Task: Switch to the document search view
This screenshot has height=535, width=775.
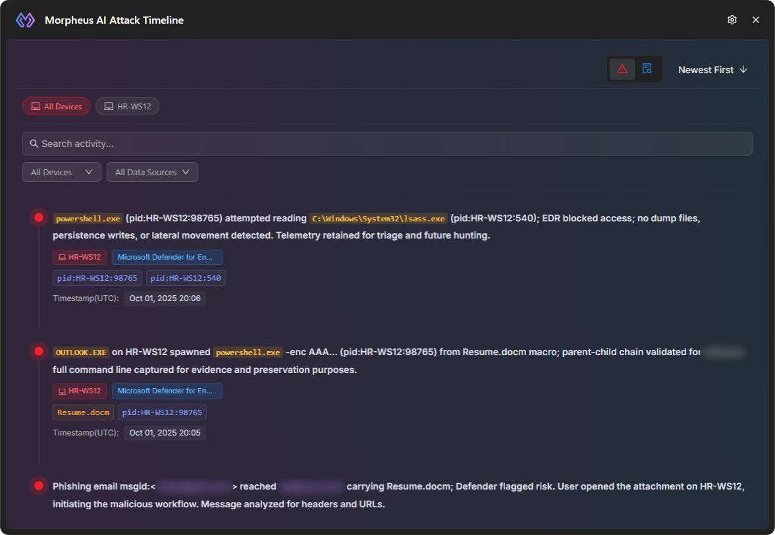Action: [647, 69]
